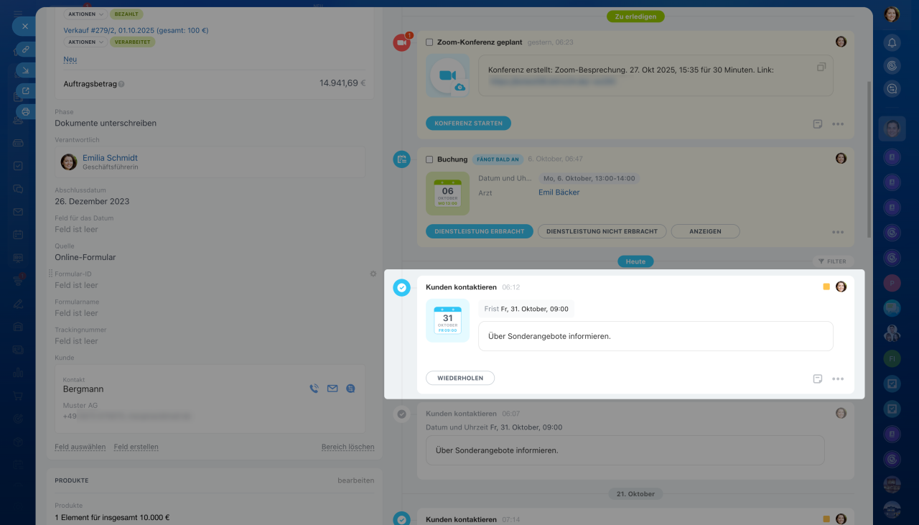The height and width of the screenshot is (525, 919).
Task: Send email to Bergmann via envelope icon
Action: (332, 389)
